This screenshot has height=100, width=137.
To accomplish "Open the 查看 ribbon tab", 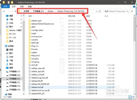I will click(x=30, y=7).
